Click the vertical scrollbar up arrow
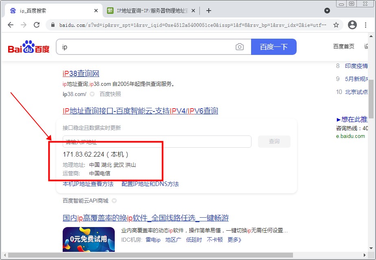This screenshot has width=376, height=260. pyautogui.click(x=371, y=36)
